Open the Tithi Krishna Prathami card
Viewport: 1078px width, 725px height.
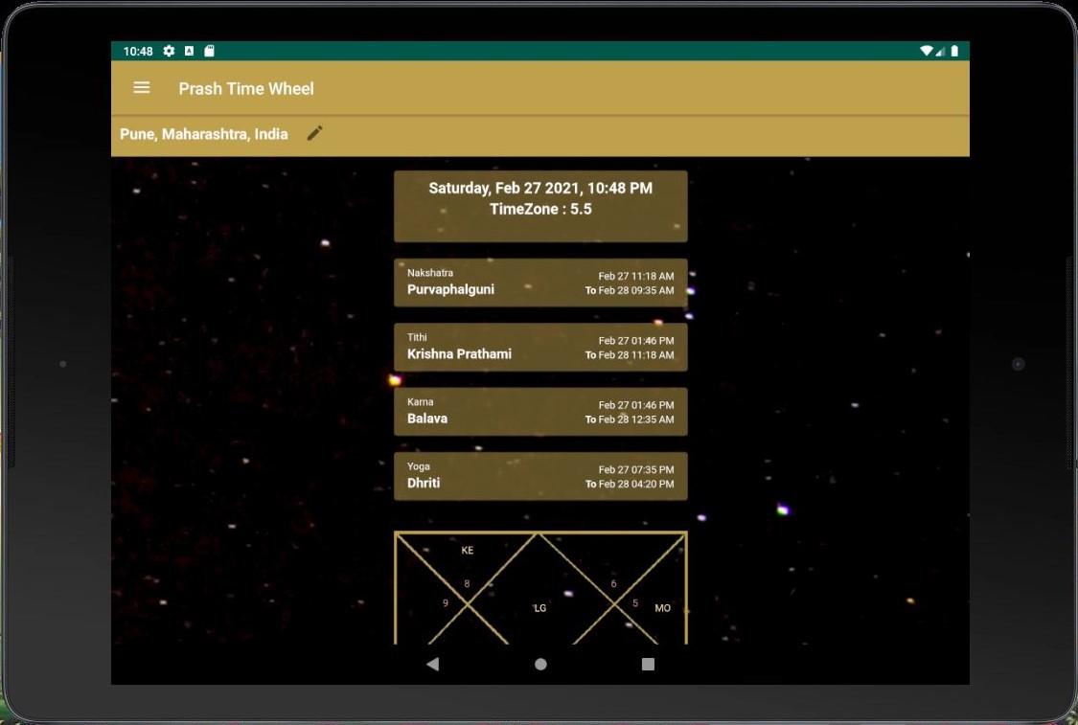point(540,347)
